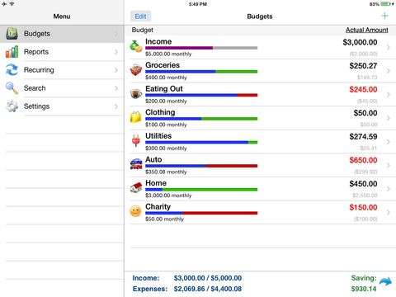Click the Search magnifying glass icon
The width and height of the screenshot is (396, 297).
(12, 88)
